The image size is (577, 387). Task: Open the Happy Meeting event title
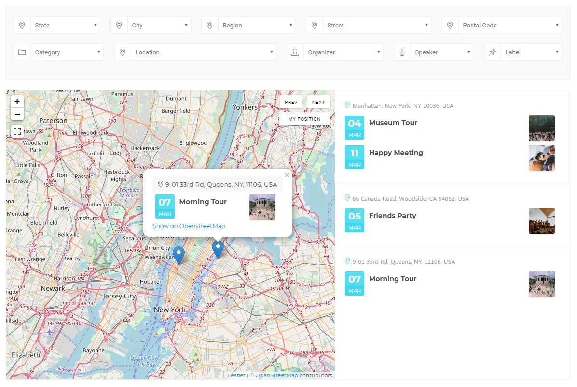point(396,153)
